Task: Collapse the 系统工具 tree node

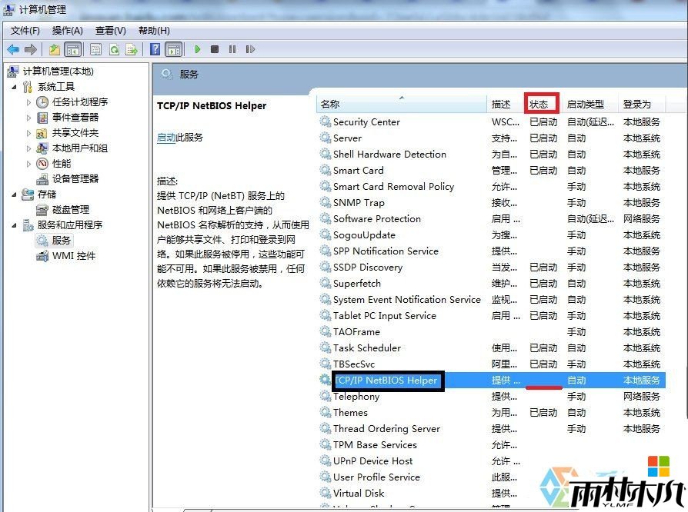Action: click(x=14, y=87)
